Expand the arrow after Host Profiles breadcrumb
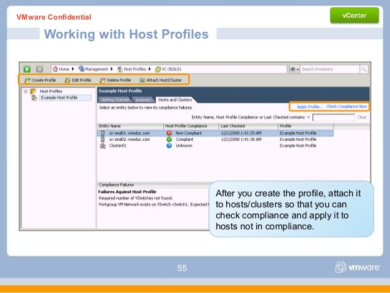The height and width of the screenshot is (293, 390). pos(150,69)
